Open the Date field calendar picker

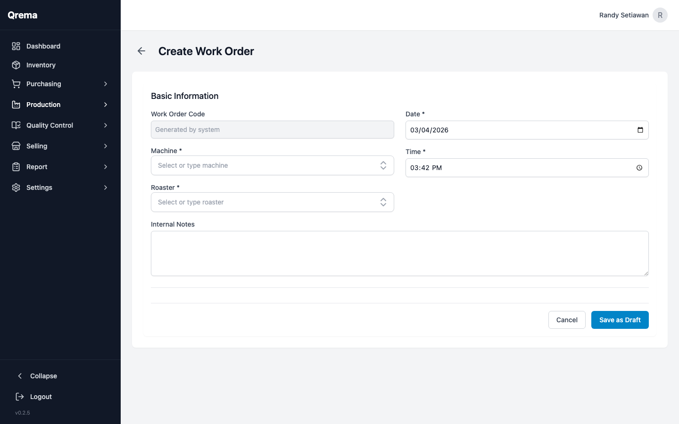pos(640,130)
